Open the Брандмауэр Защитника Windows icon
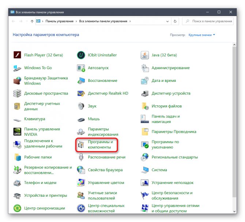 17,80
